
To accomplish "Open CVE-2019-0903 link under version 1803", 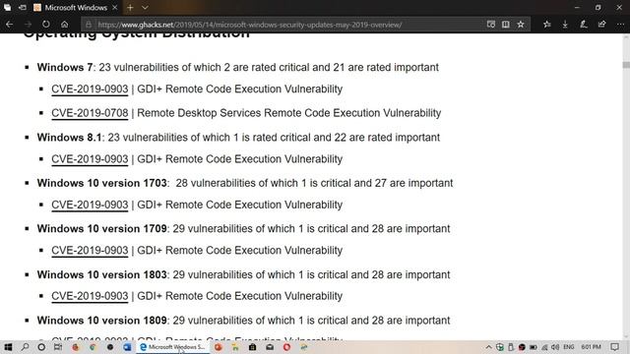I will coord(90,296).
